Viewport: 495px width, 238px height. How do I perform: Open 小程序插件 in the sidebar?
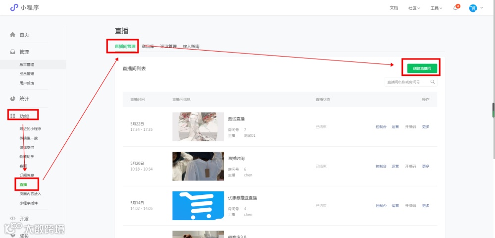point(28,203)
